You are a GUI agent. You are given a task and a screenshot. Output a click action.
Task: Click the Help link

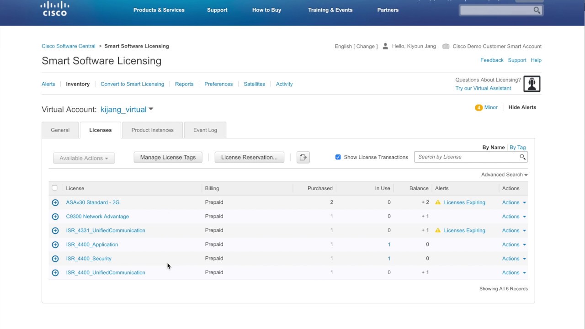[536, 60]
